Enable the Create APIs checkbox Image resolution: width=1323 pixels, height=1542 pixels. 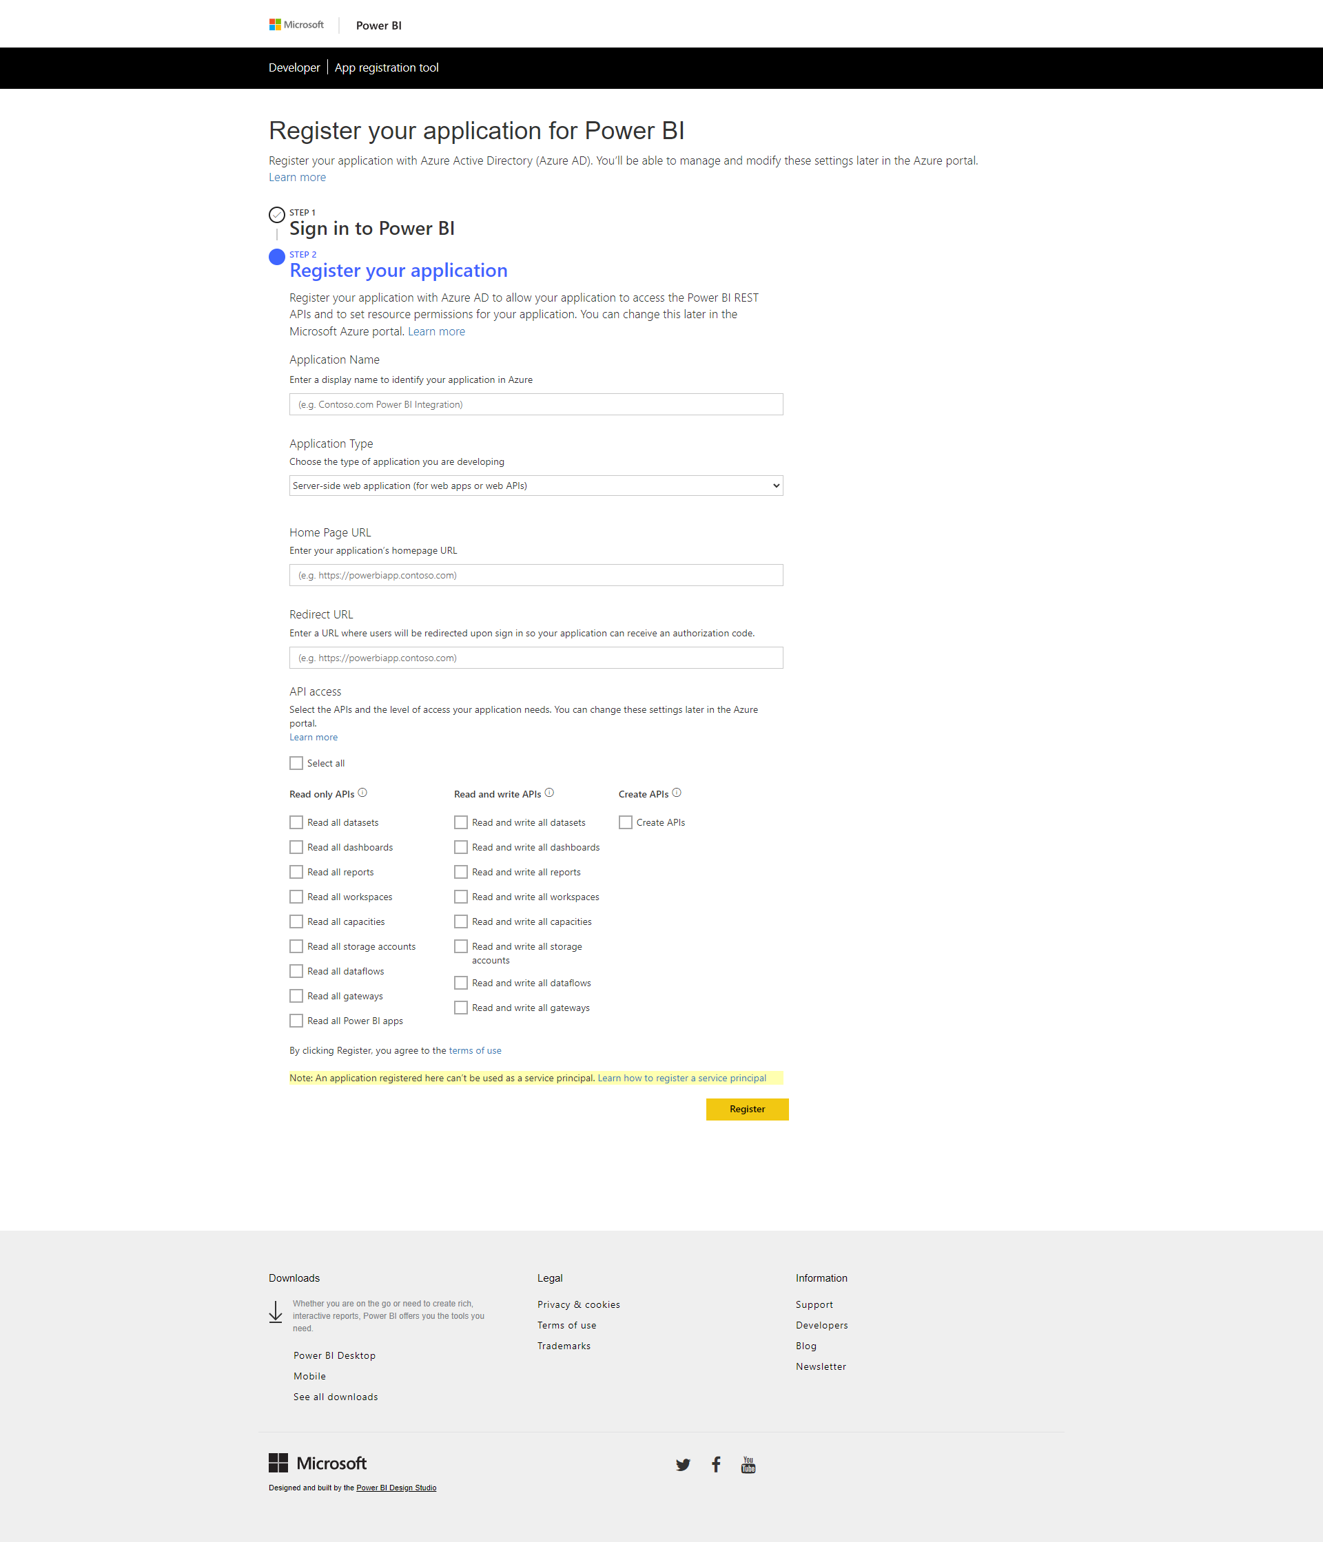point(626,822)
